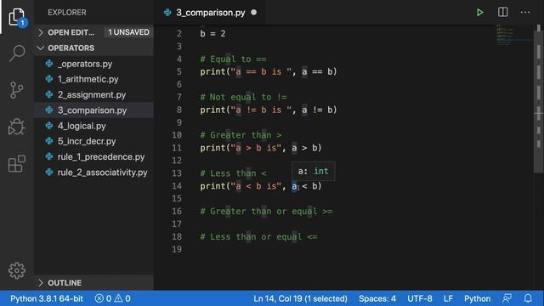Collapse the OPERATORS folder section
Viewport: 544px width, 306px height.
pos(93,48)
